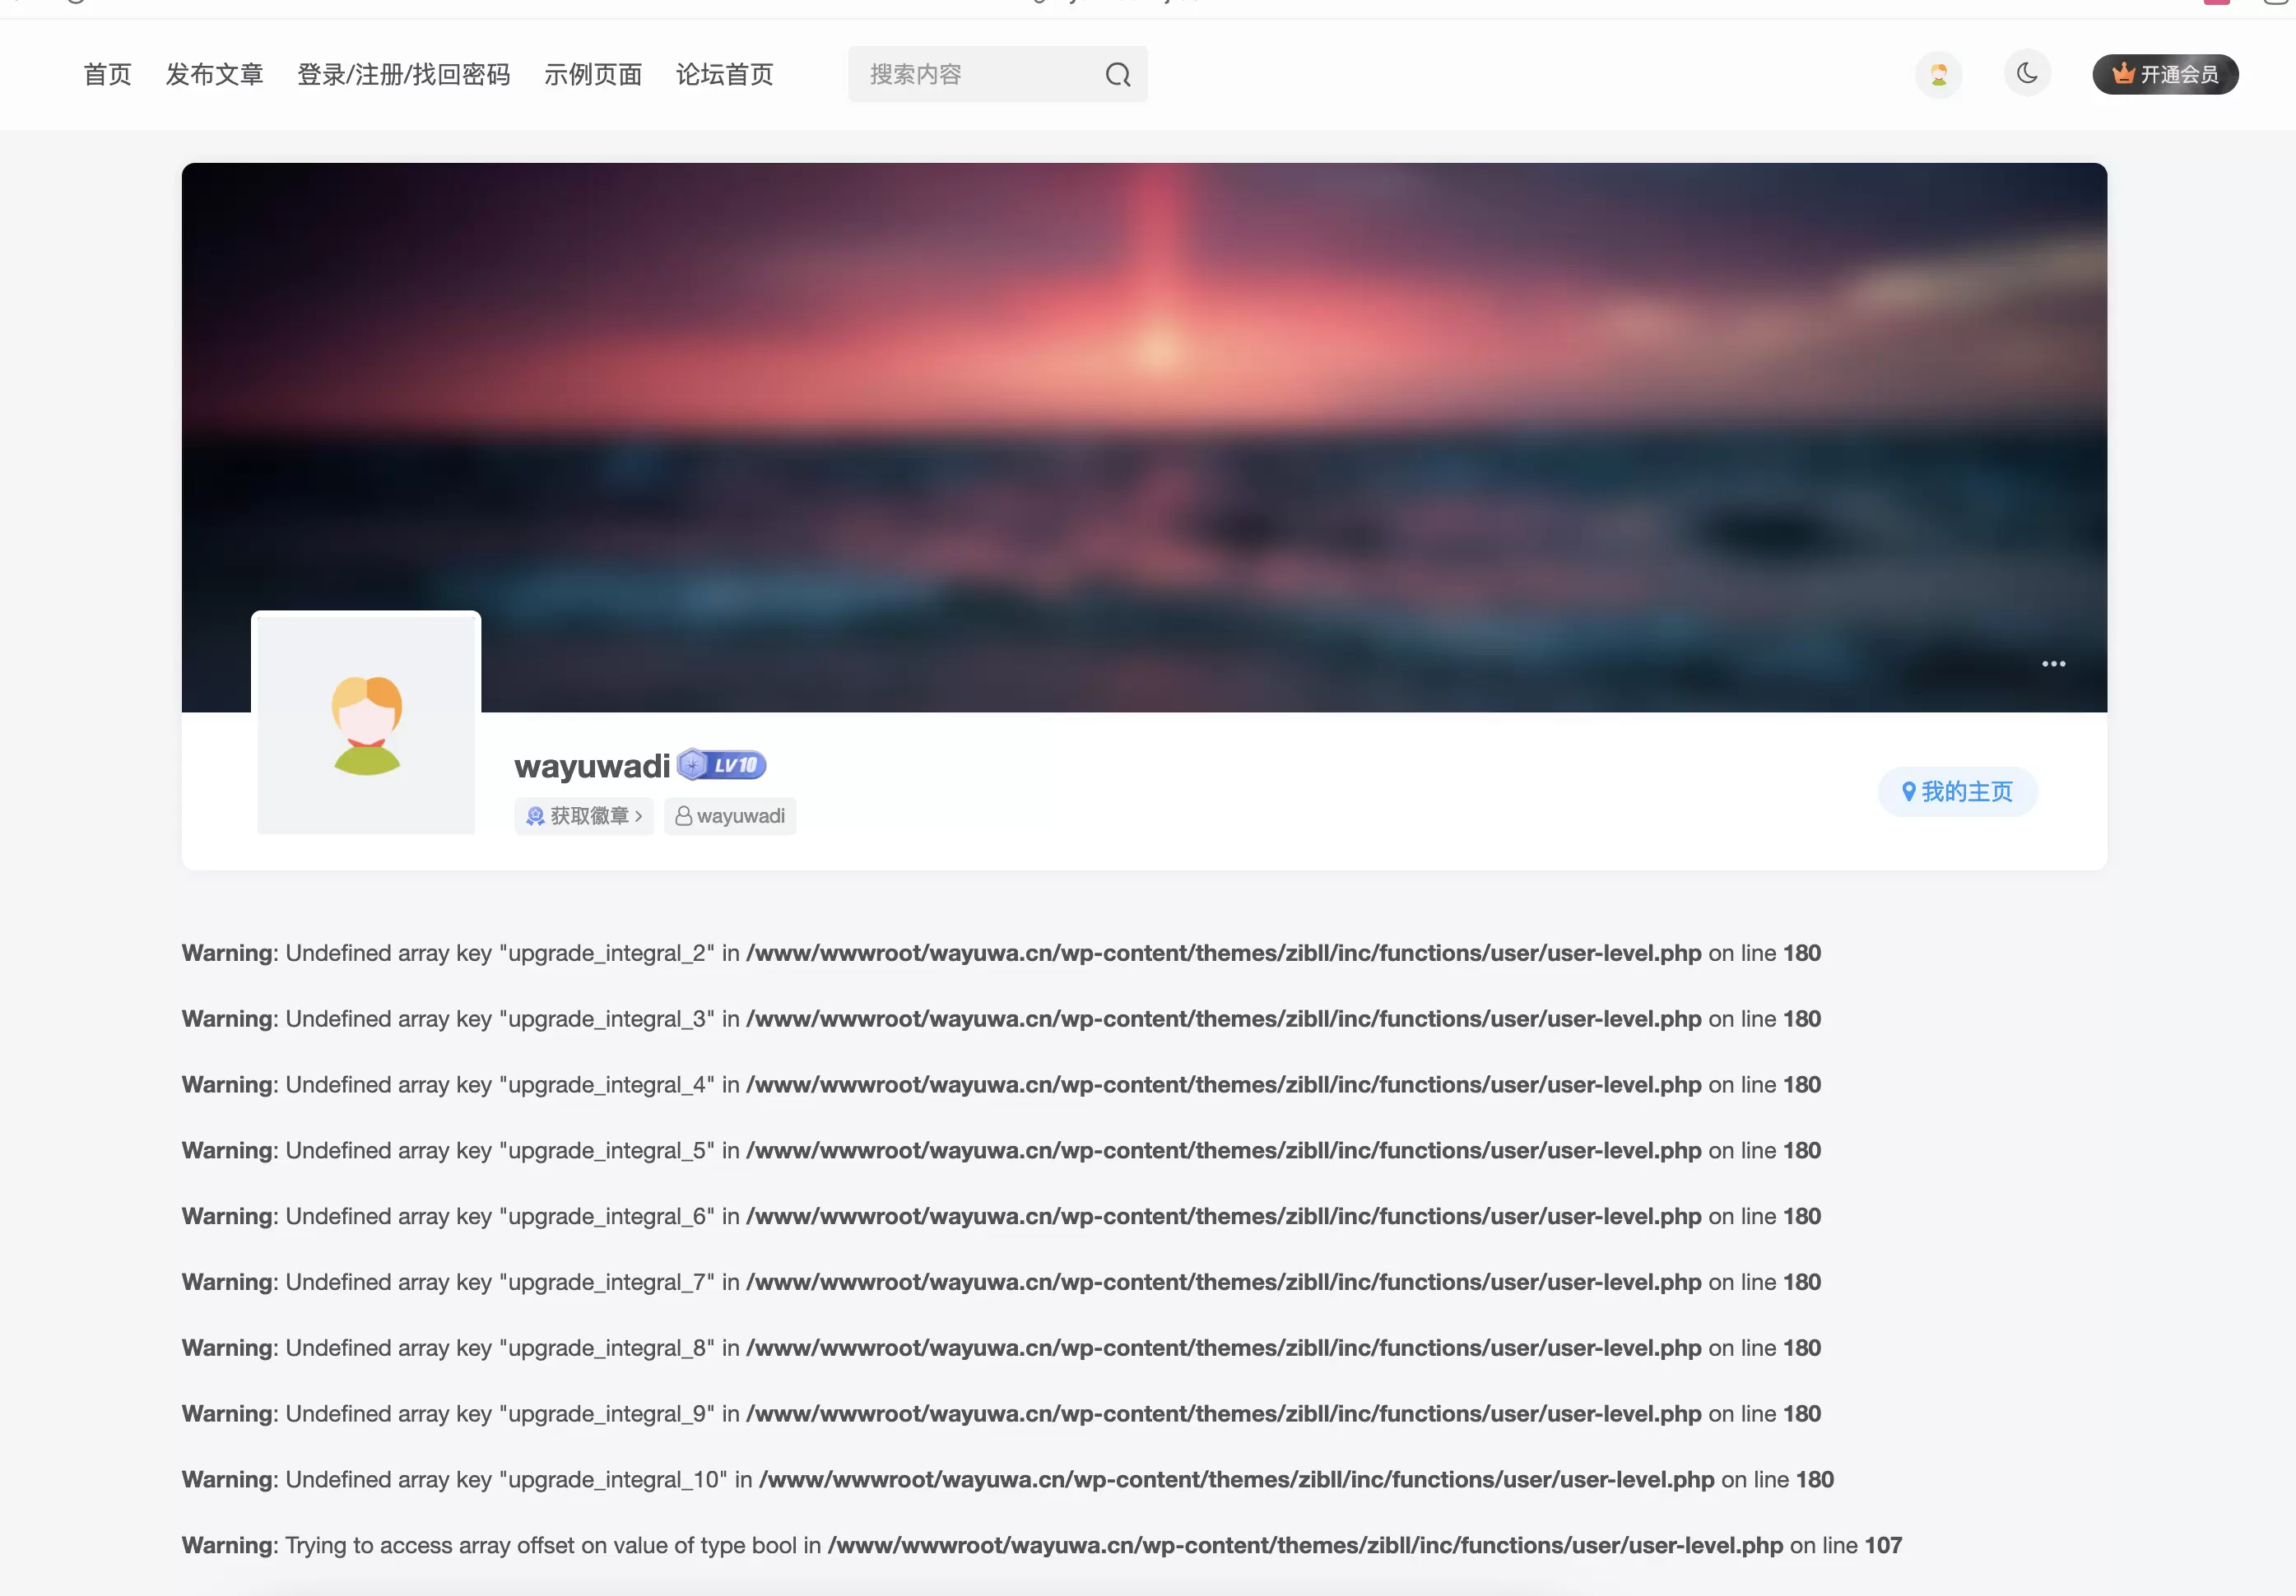The image size is (2296, 1596).
Task: Click the large profile avatar thumbnail
Action: point(366,725)
